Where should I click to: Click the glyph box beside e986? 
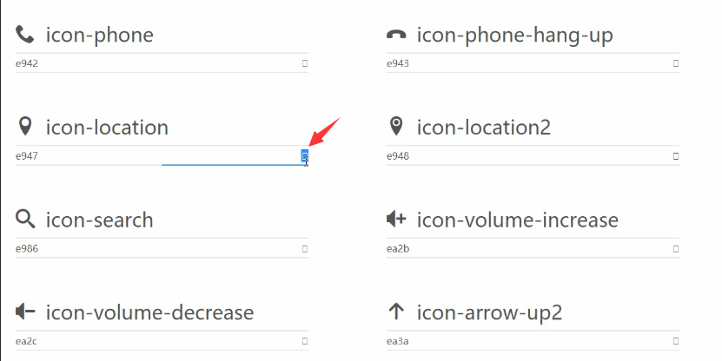(x=305, y=249)
